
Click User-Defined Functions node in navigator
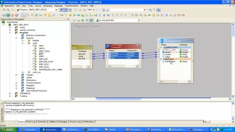coord(36,91)
